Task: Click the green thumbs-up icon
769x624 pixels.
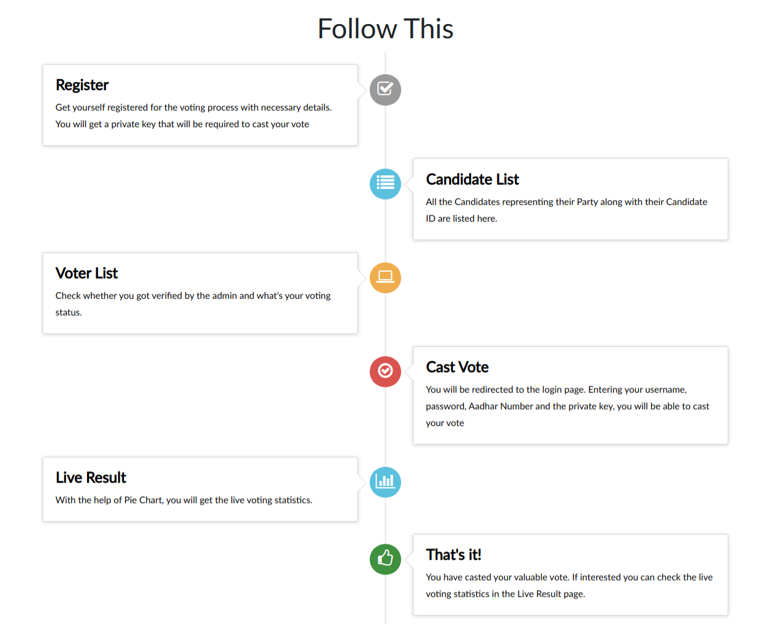Action: point(385,559)
